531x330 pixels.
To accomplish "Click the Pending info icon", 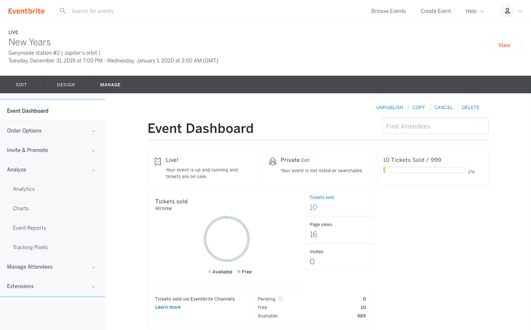I will (x=281, y=299).
